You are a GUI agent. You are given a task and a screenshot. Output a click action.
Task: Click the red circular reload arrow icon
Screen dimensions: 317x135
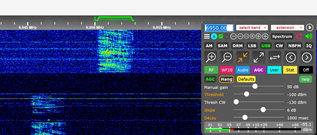coord(299,37)
